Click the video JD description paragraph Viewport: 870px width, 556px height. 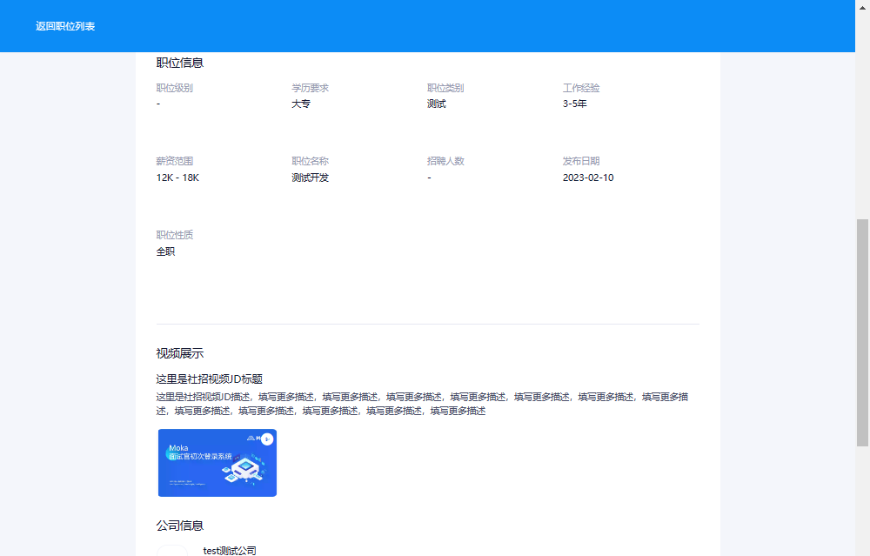point(422,404)
